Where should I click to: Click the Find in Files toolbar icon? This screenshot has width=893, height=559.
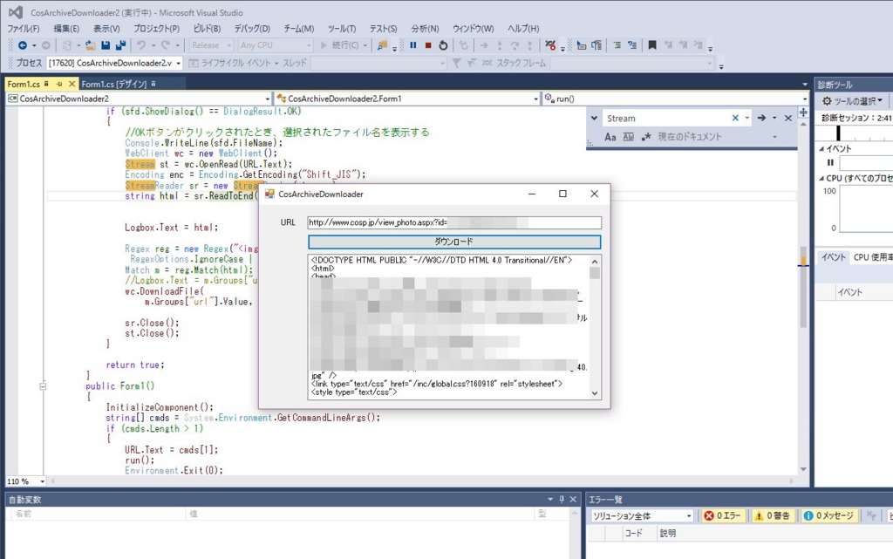382,45
